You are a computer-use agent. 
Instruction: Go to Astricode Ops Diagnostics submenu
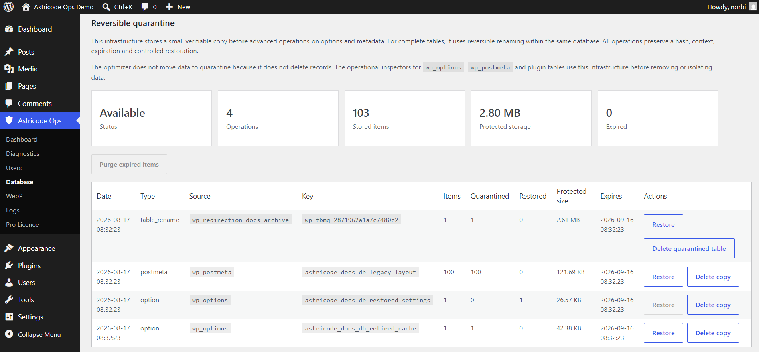tap(22, 153)
